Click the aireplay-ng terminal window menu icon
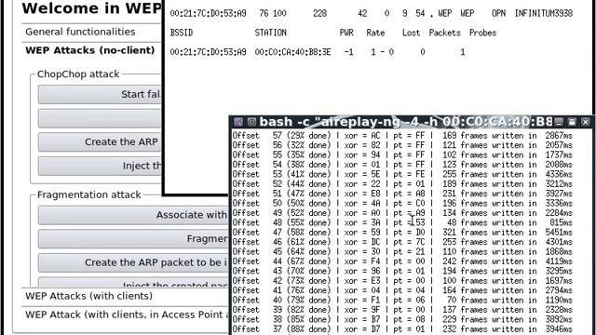This screenshot has width=596, height=335. [238, 122]
